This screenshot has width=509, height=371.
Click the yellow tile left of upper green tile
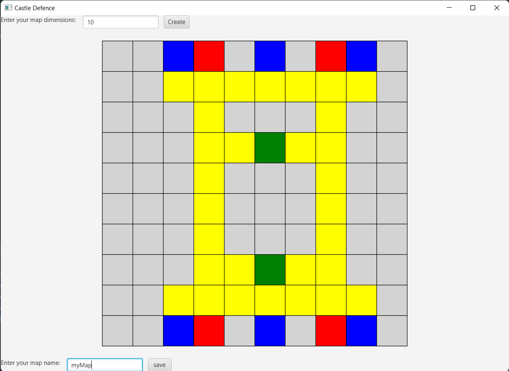click(239, 147)
